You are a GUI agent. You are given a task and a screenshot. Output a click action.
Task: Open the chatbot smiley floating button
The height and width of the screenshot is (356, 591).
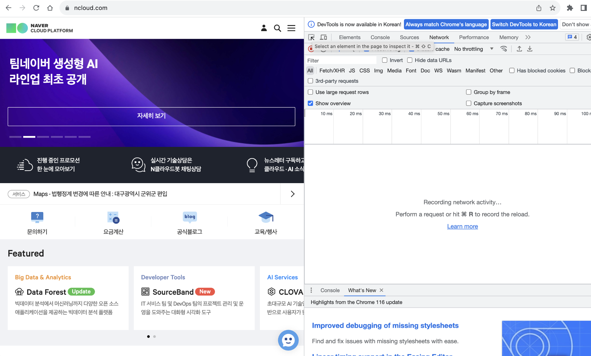pyautogui.click(x=288, y=340)
